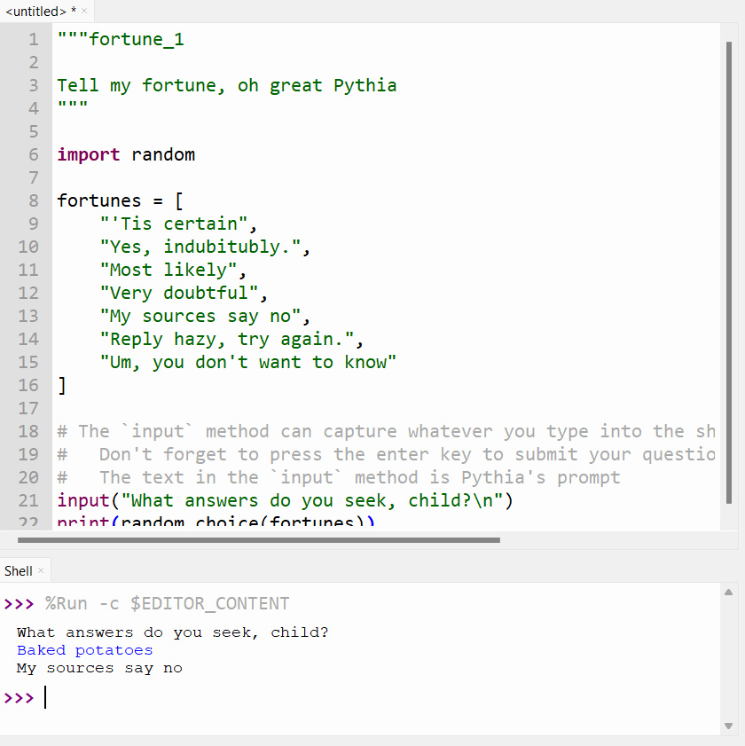
Task: Select the Shell tab
Action: coord(17,569)
